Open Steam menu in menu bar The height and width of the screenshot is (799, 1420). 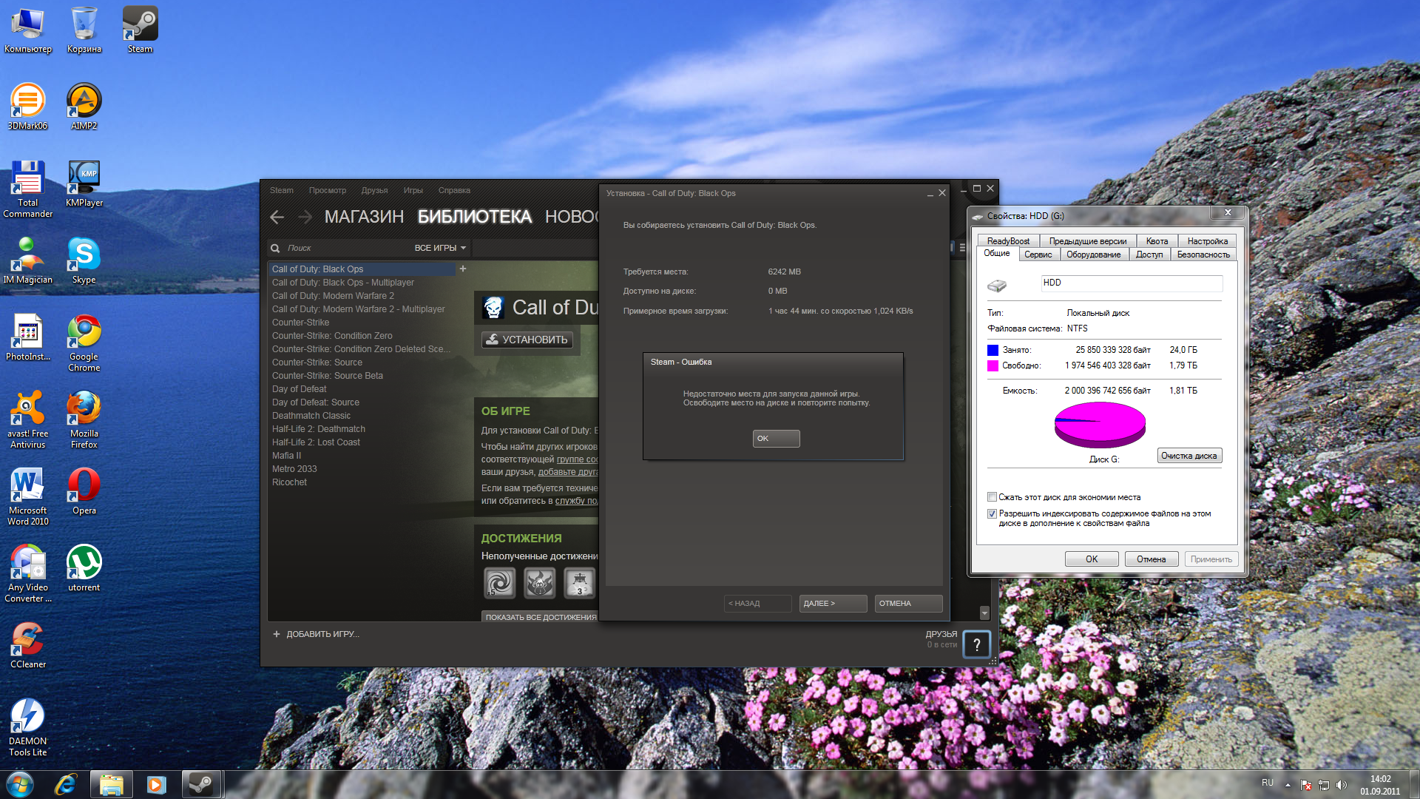pyautogui.click(x=281, y=190)
